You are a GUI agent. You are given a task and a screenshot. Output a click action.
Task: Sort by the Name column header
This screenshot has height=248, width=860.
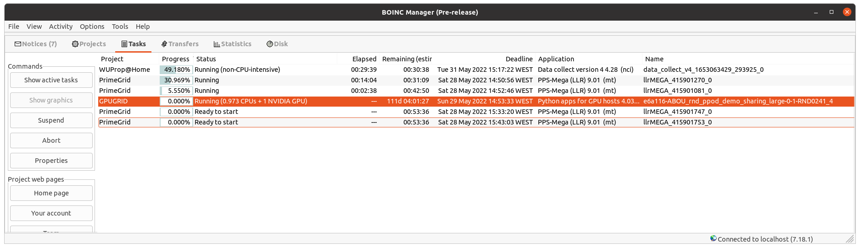pyautogui.click(x=748, y=59)
